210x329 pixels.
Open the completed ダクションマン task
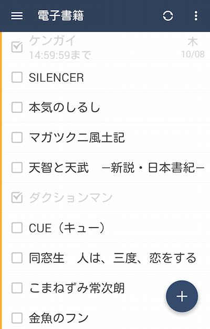pos(106,198)
